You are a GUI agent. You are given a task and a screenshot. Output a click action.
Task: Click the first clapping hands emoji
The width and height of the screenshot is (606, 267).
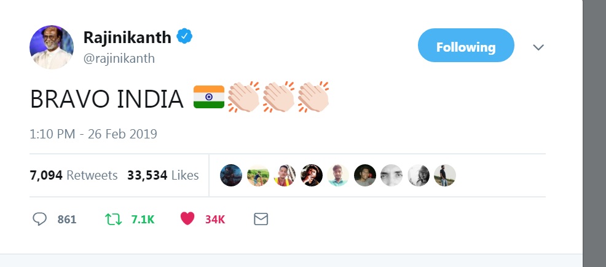[243, 97]
